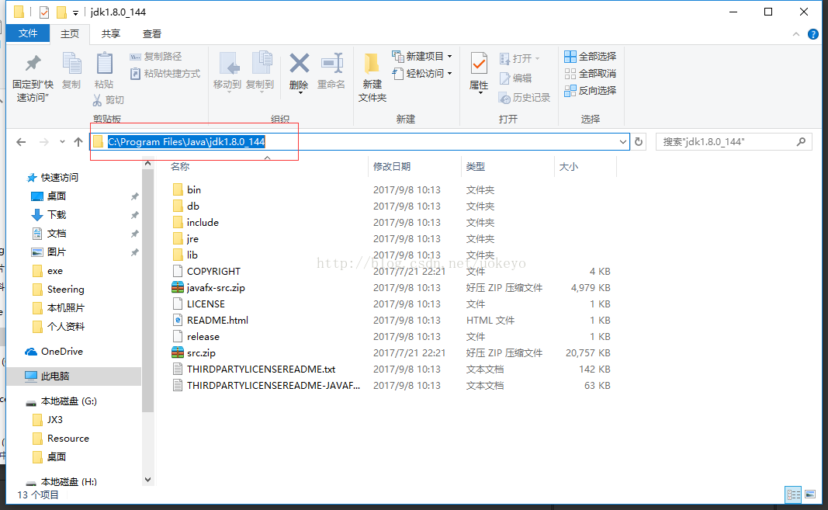
Task: Open Downloads in the sidebar
Action: click(x=49, y=214)
